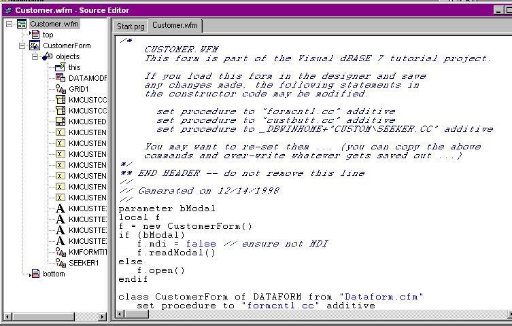The width and height of the screenshot is (512, 326).
Task: Select the GRID1 component icon
Action: [x=60, y=89]
